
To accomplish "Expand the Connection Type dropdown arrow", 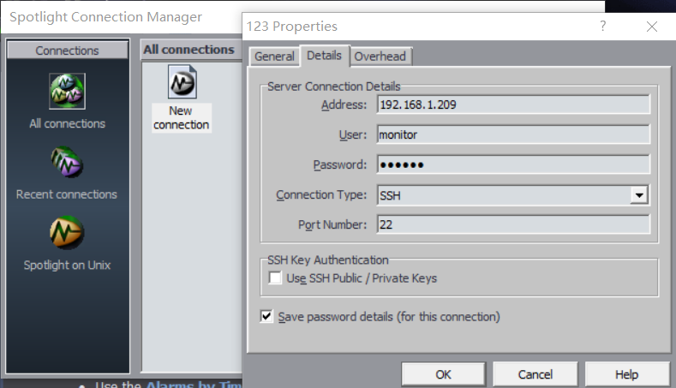I will (639, 195).
